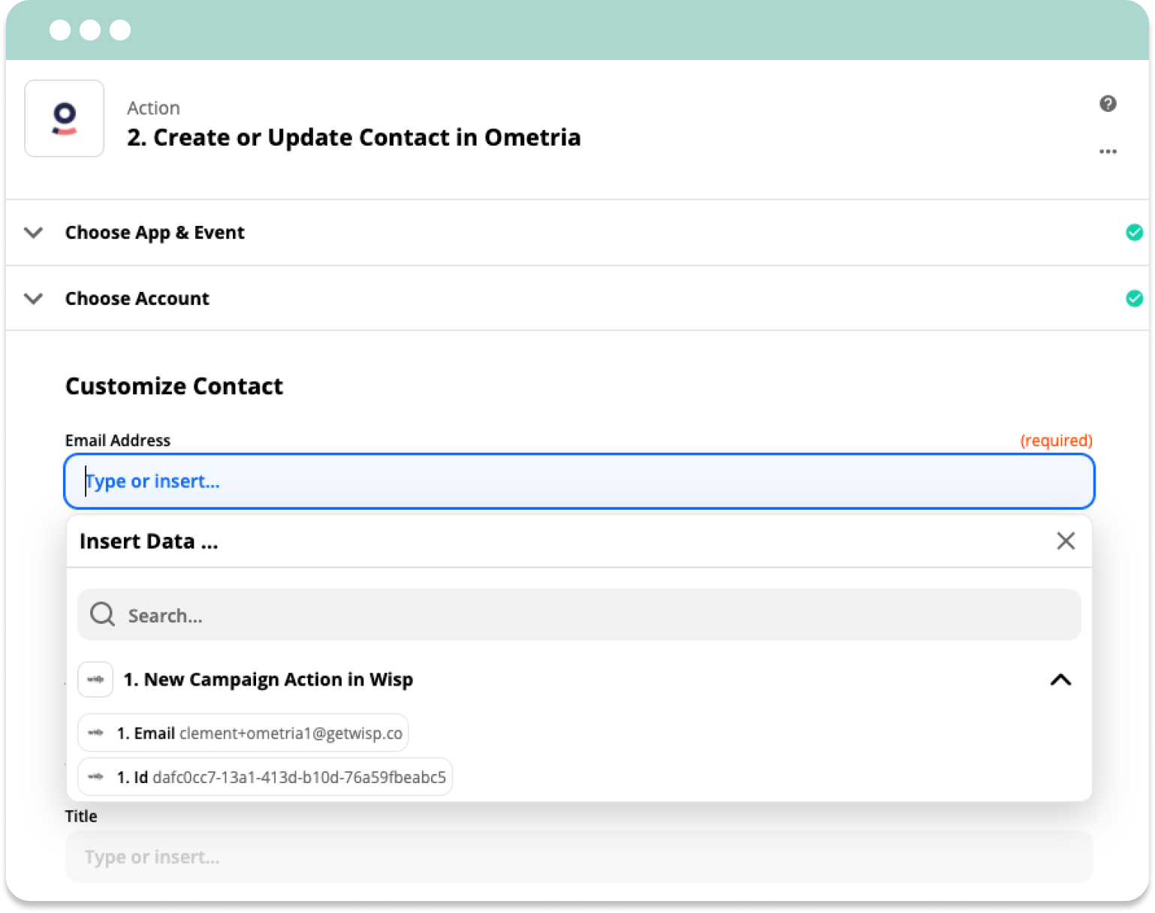Image resolution: width=1155 pixels, height=913 pixels.
Task: Insert the Id dafc0cc7 value
Action: [x=265, y=777]
